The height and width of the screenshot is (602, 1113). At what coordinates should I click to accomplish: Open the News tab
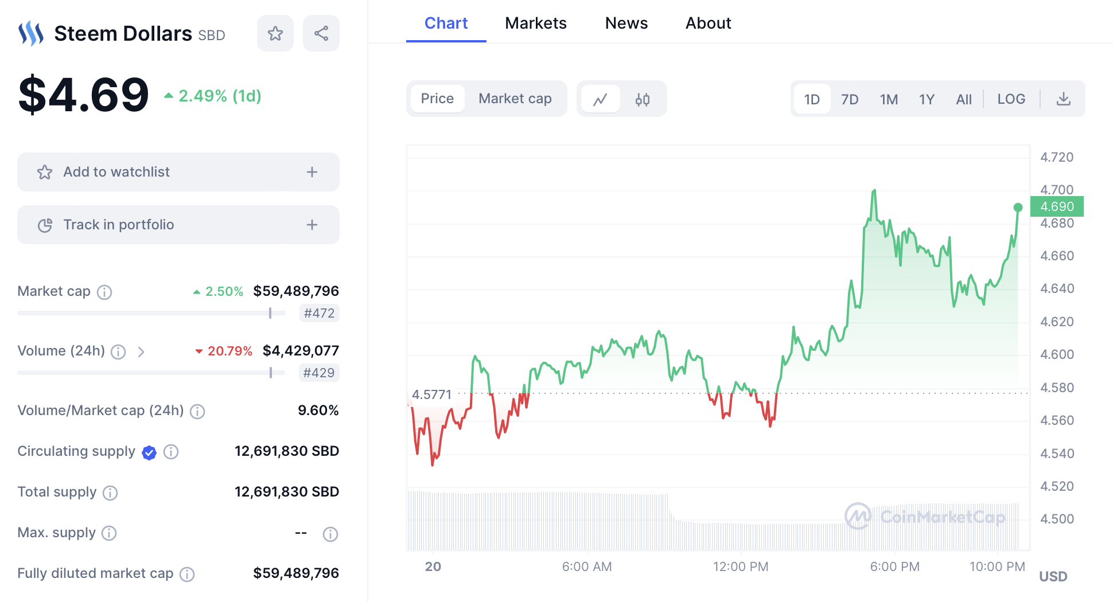tap(626, 23)
